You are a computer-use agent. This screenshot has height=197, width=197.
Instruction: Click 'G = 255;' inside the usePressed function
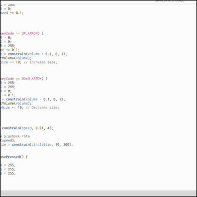(8, 169)
